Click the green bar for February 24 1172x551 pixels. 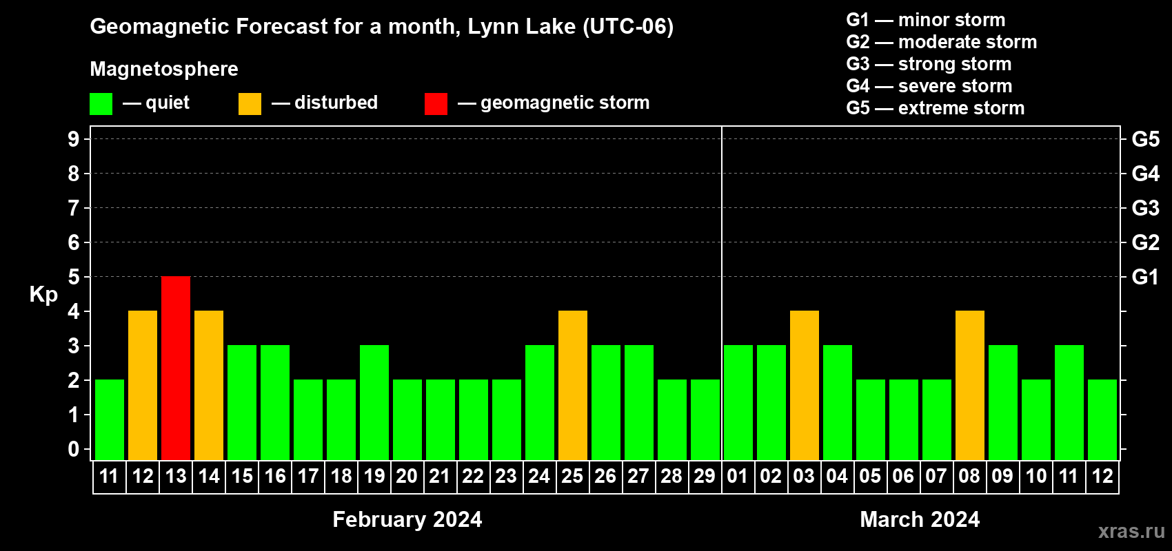[x=540, y=402]
